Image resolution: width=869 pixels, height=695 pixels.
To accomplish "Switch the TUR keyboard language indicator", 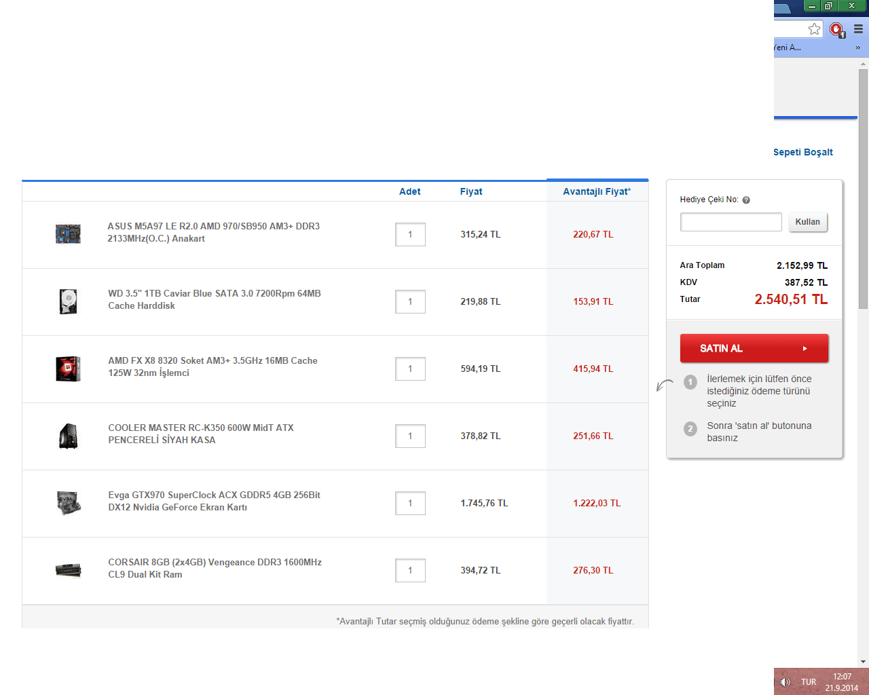I will click(809, 682).
